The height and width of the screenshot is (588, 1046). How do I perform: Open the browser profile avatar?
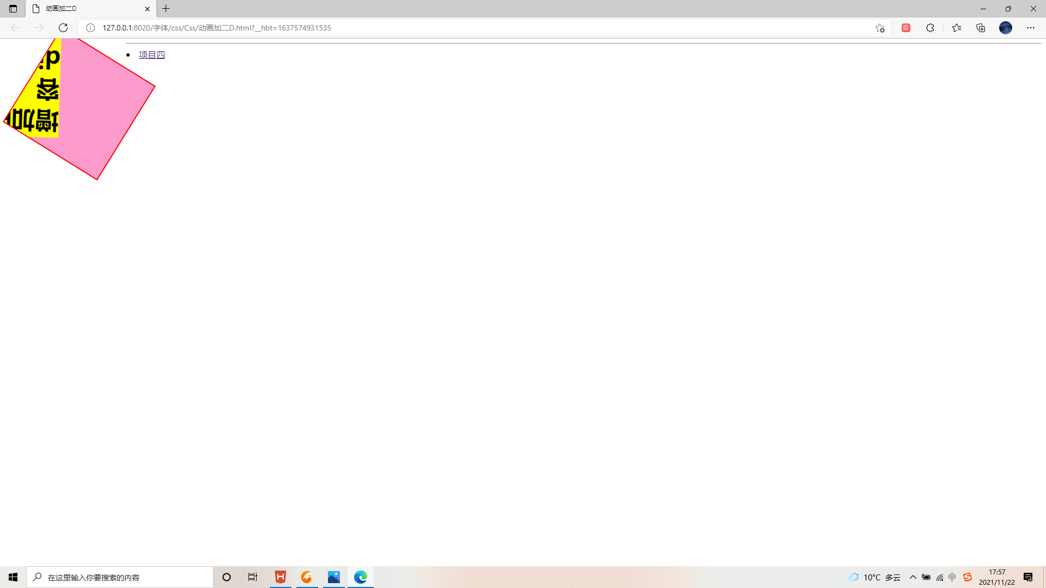pos(1006,28)
